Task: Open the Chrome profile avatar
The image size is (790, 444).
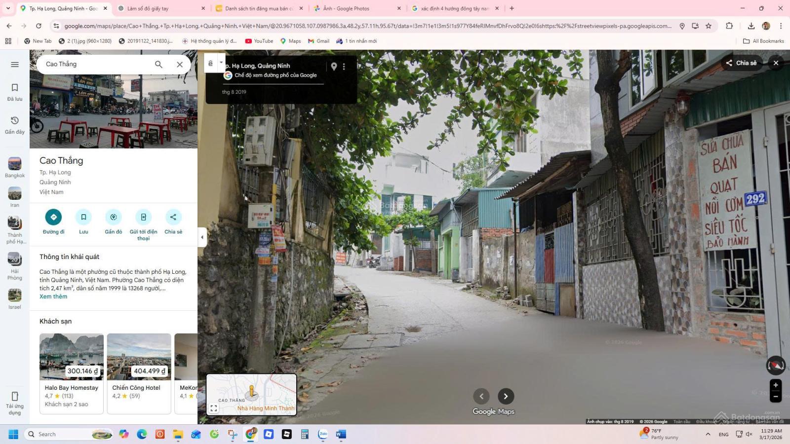Action: [766, 26]
